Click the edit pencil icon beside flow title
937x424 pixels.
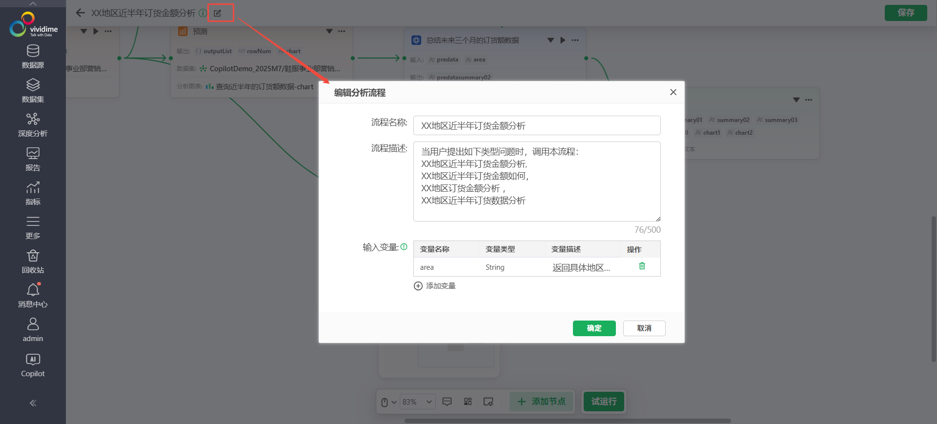[x=218, y=13]
